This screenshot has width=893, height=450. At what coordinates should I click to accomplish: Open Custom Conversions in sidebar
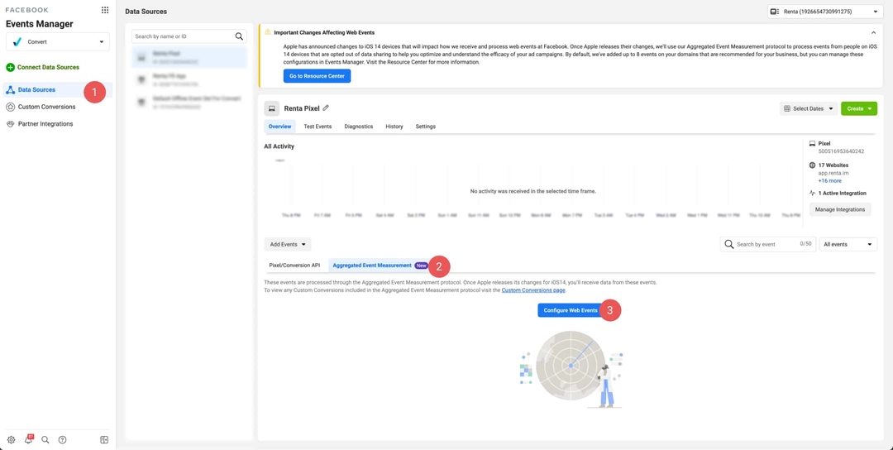point(46,107)
